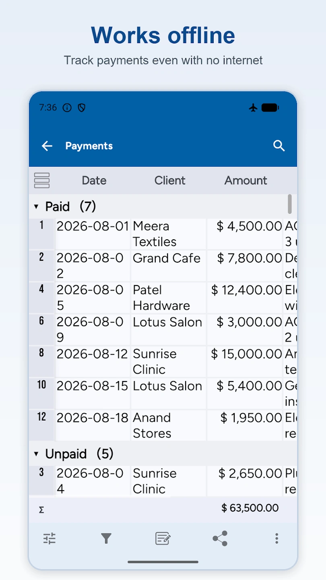Select row number 4 header

(x=41, y=298)
